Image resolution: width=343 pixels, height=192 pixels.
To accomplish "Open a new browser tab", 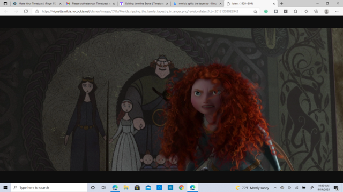I will tap(281, 4).
